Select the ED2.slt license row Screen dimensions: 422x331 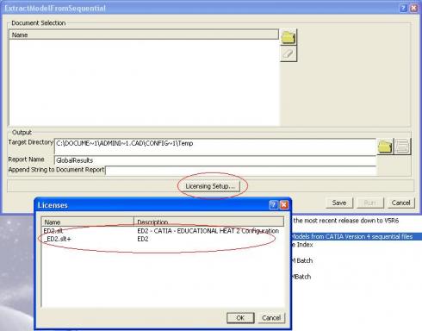click(x=163, y=231)
